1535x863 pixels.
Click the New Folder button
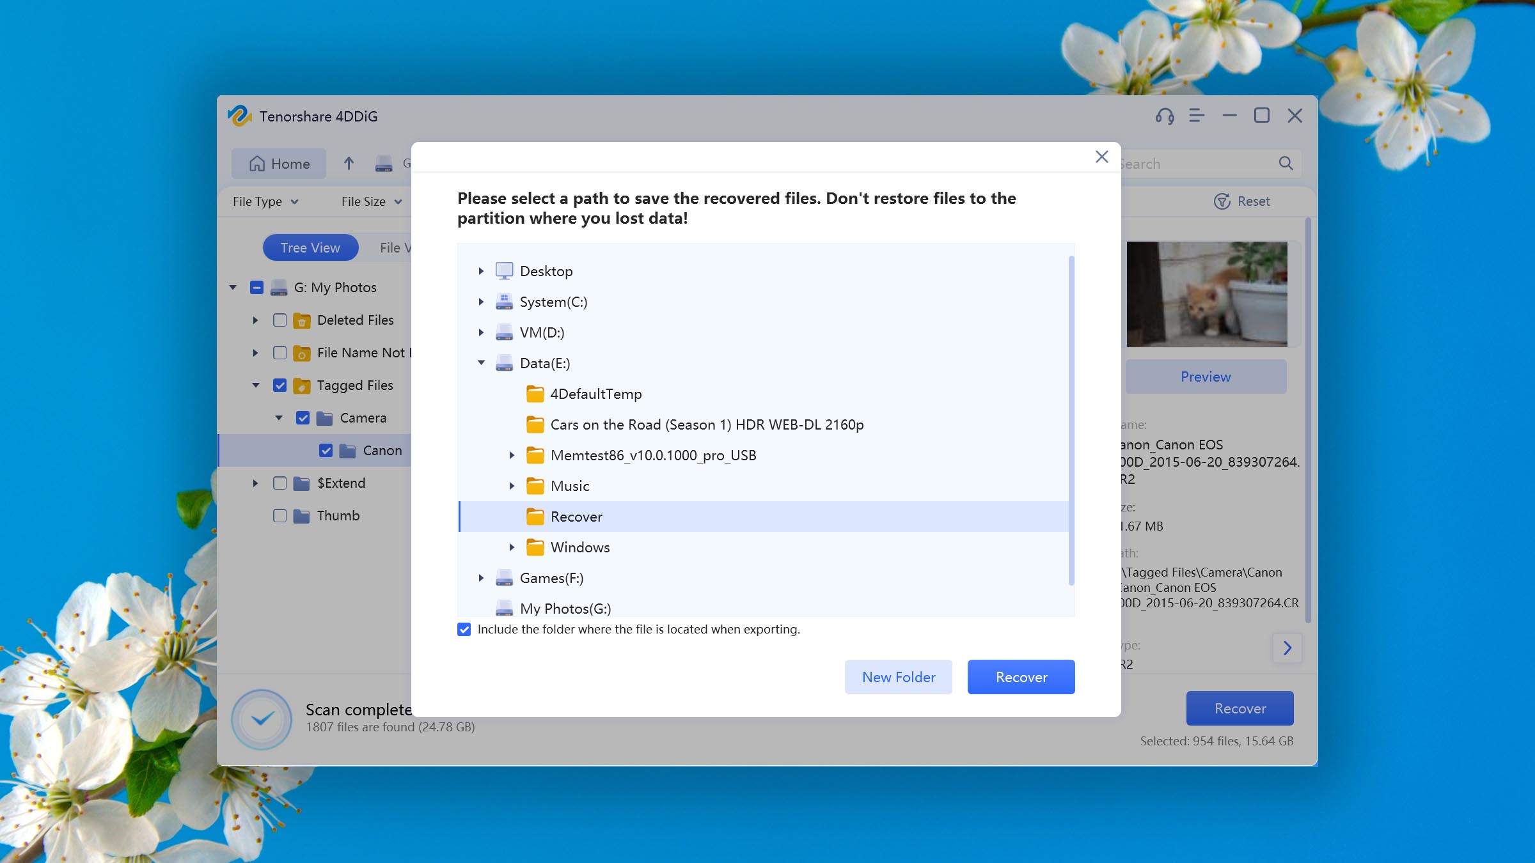pos(899,677)
